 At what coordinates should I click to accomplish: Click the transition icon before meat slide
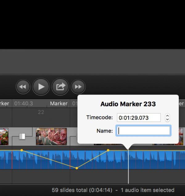(22, 136)
